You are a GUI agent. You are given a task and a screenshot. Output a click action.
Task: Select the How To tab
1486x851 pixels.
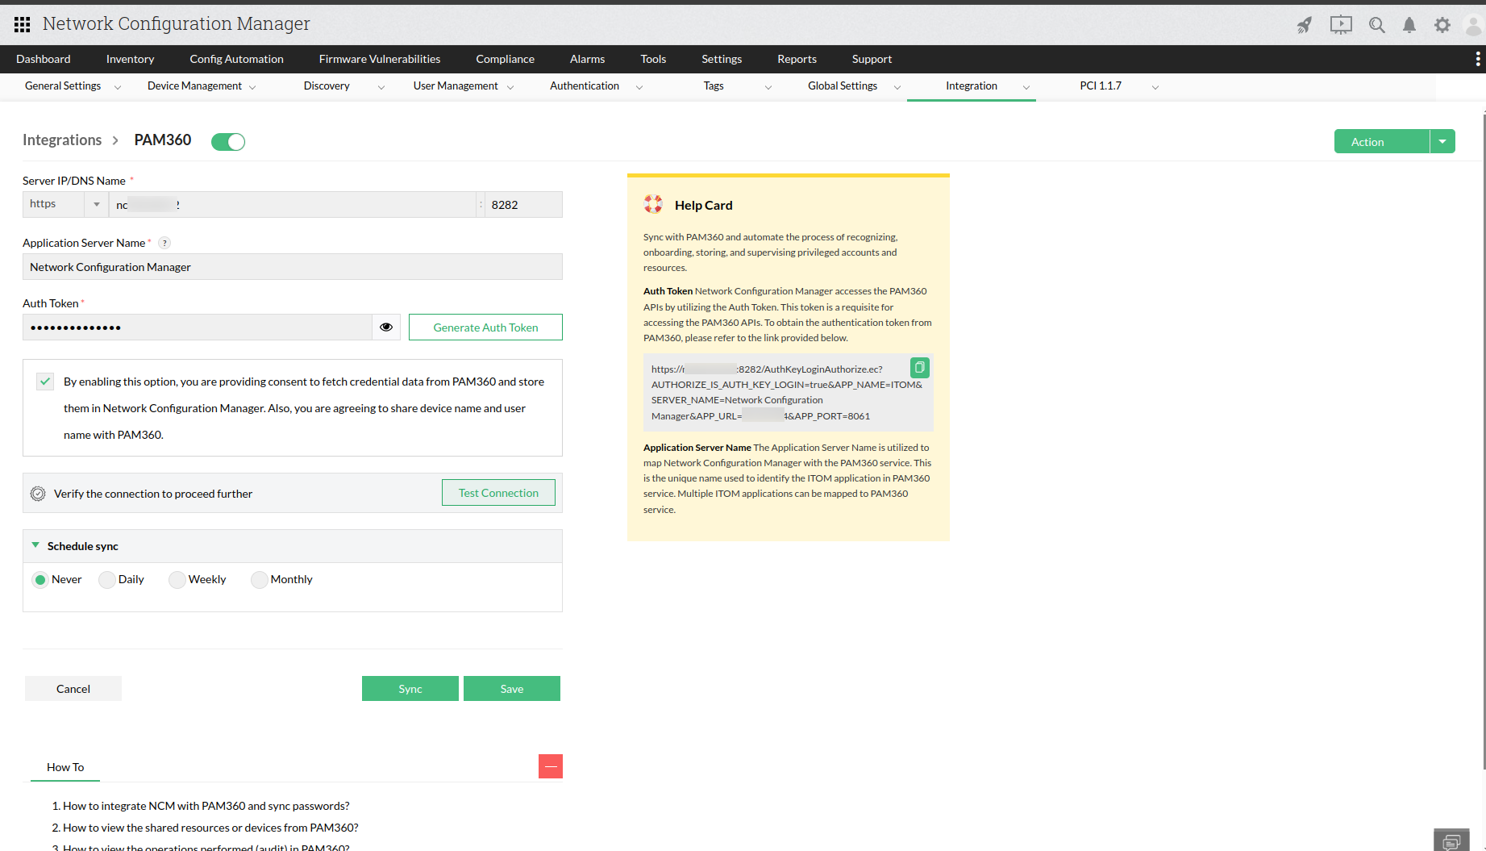(x=65, y=767)
